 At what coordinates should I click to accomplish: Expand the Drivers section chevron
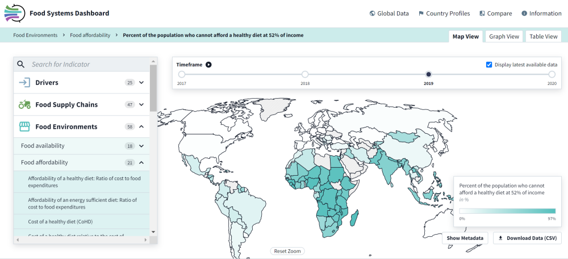click(141, 83)
